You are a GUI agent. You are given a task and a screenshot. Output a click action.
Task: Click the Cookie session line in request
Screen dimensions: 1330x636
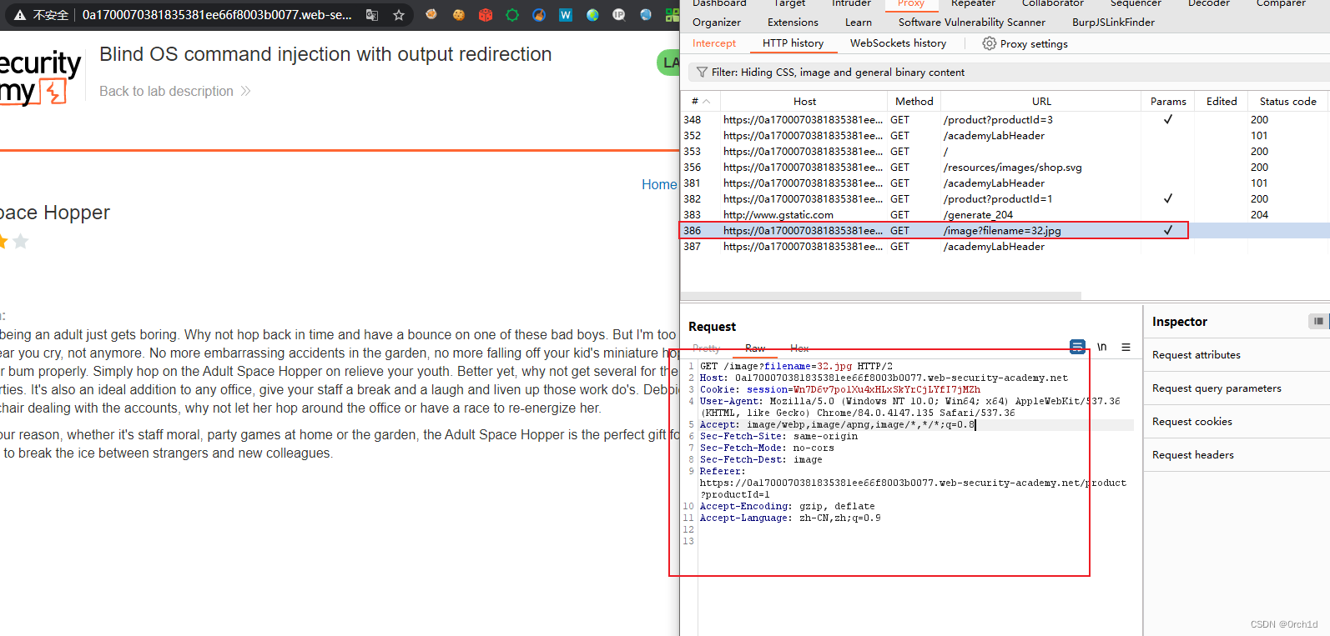pos(840,390)
